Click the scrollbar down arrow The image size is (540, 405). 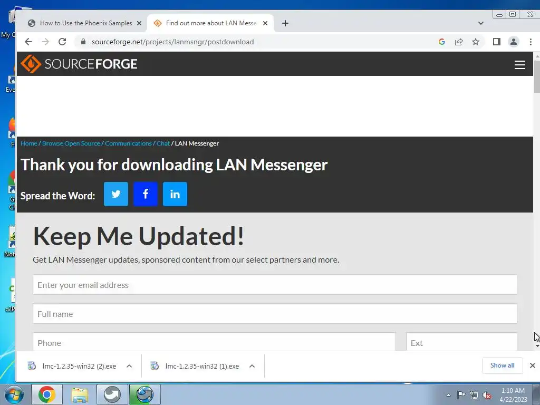(x=537, y=346)
